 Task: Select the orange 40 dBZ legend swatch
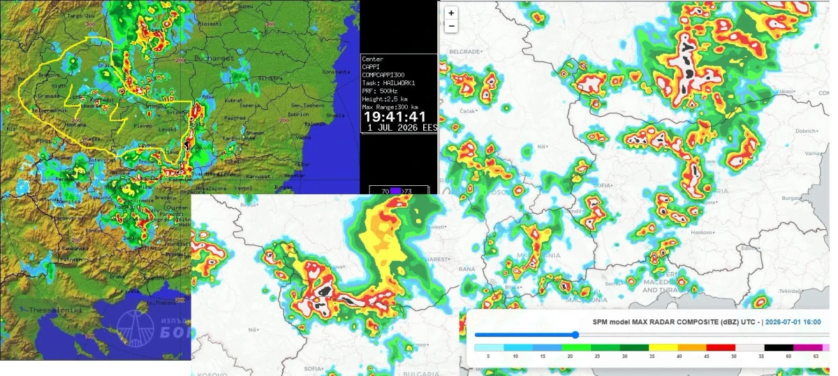(691, 347)
